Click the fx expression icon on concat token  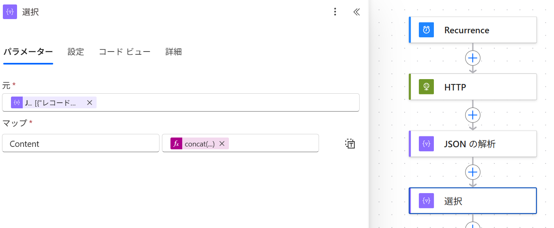point(176,144)
